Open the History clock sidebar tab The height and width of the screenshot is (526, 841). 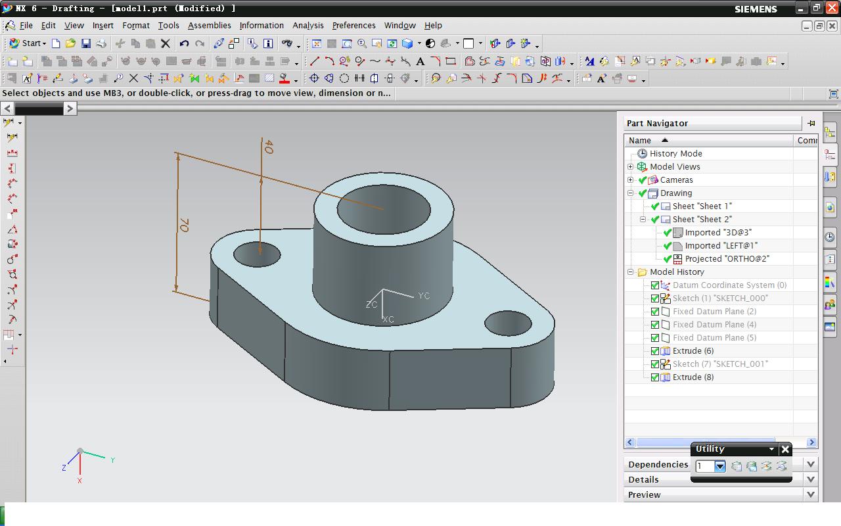(x=830, y=237)
